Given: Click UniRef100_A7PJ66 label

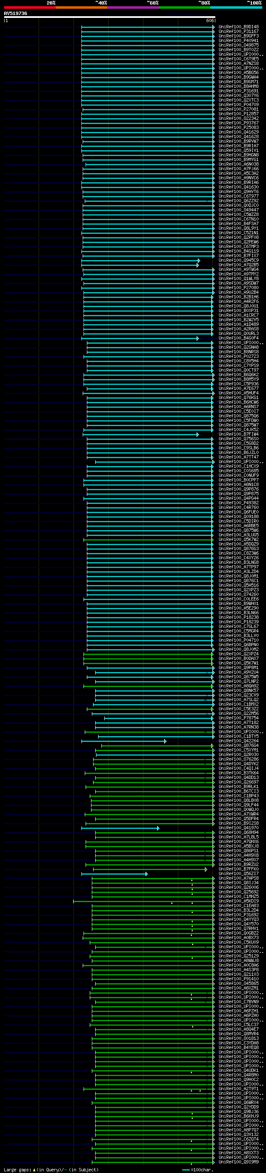Looking at the screenshot, I should [x=239, y=169].
